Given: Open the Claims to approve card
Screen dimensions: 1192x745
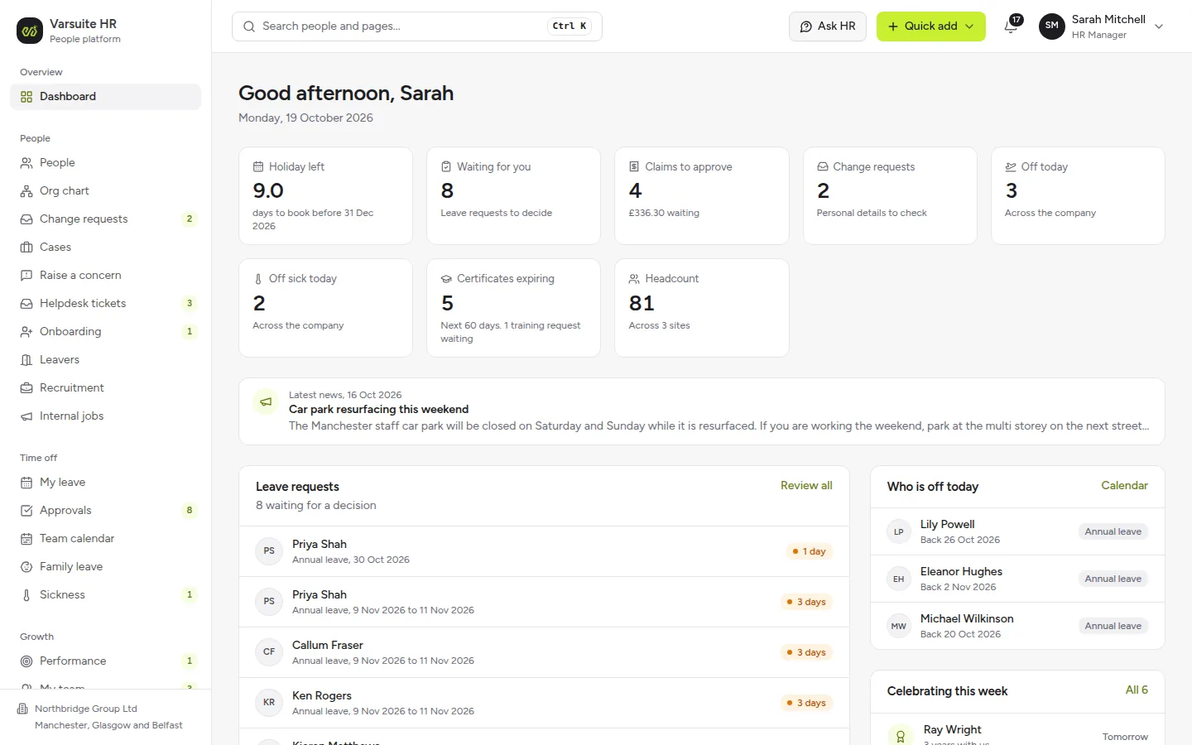Looking at the screenshot, I should 702,196.
